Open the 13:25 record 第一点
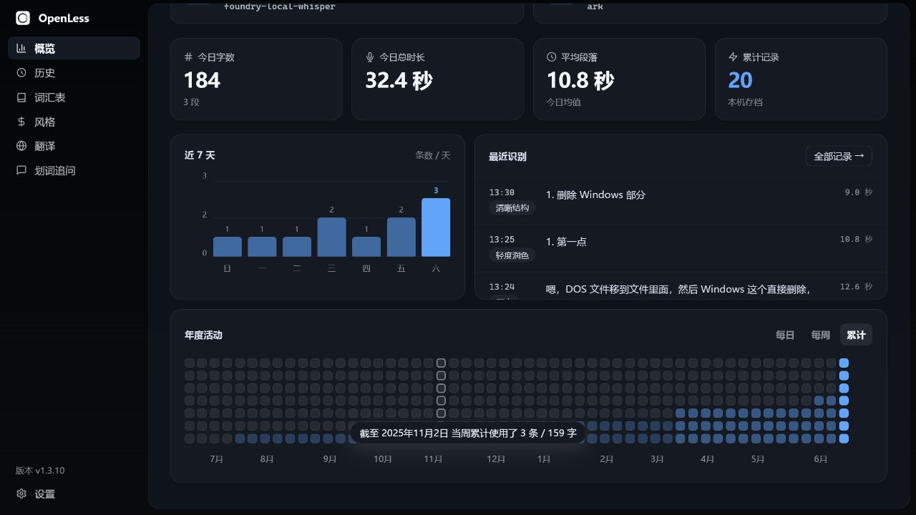This screenshot has height=515, width=916. tap(681, 248)
